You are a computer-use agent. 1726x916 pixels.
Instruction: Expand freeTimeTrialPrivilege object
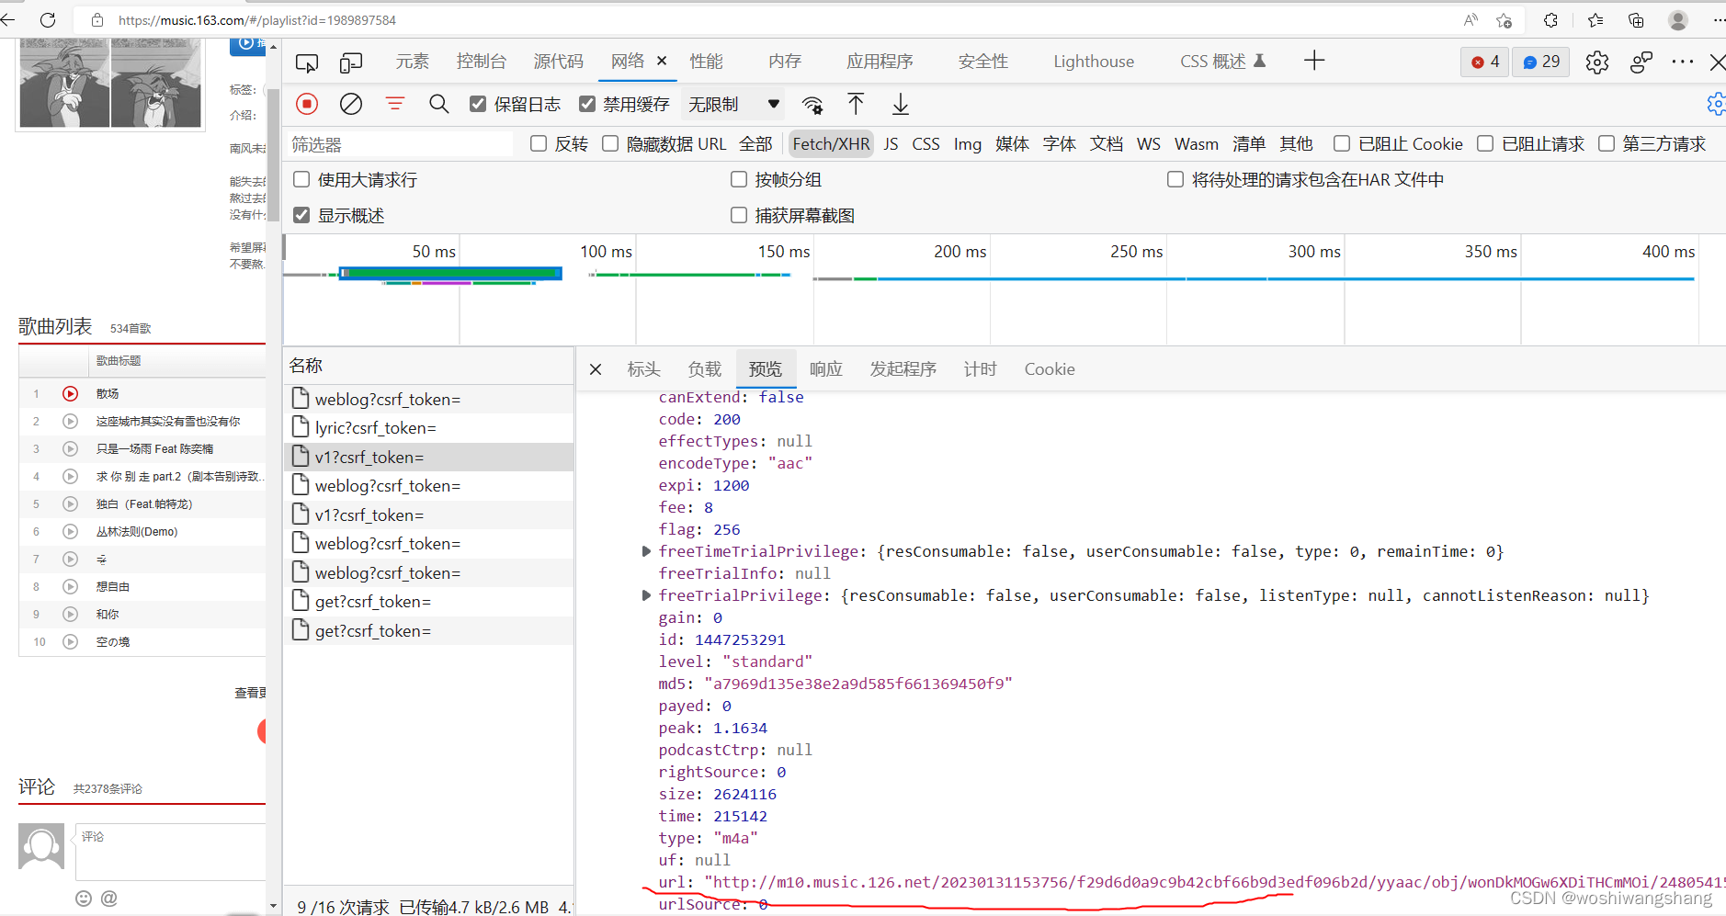coord(646,551)
